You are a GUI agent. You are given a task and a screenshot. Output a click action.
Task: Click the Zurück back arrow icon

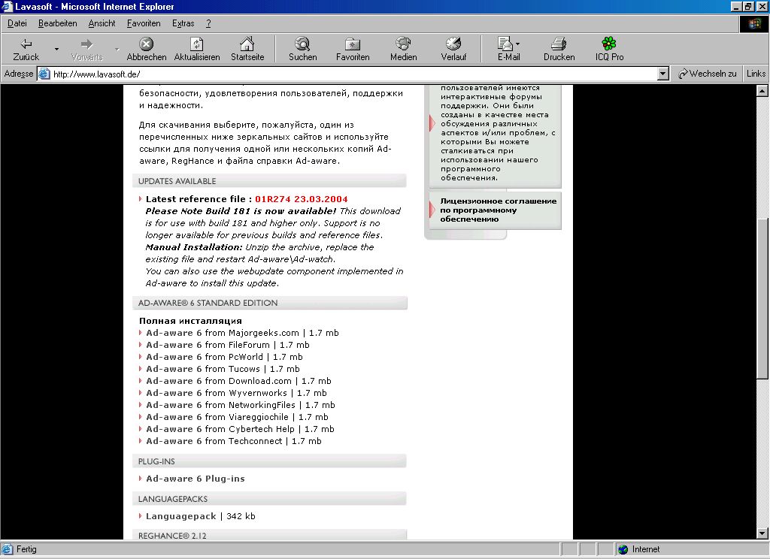tap(26, 44)
